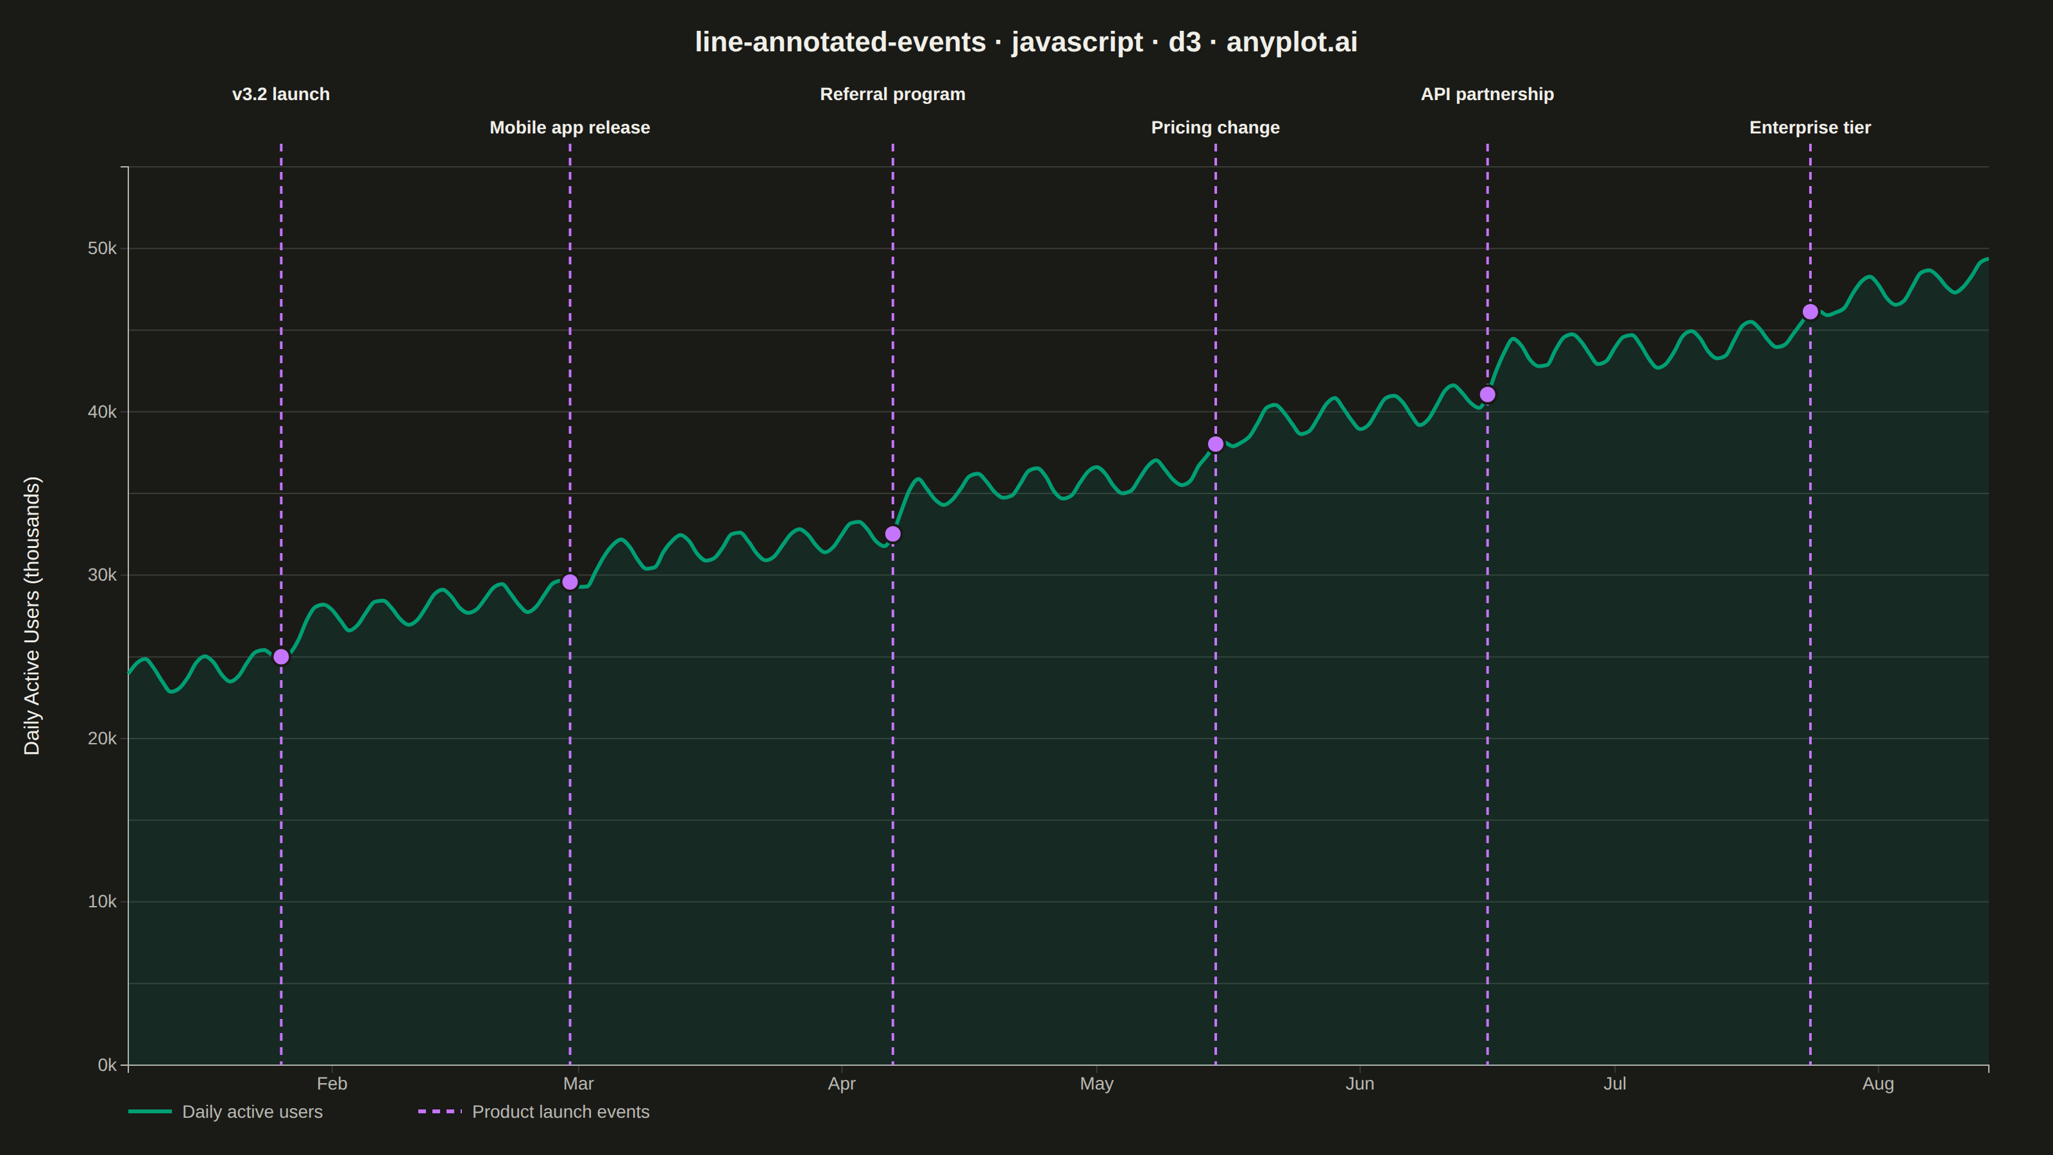Click the Pricing change event marker dot
This screenshot has width=2053, height=1155.
[1215, 444]
